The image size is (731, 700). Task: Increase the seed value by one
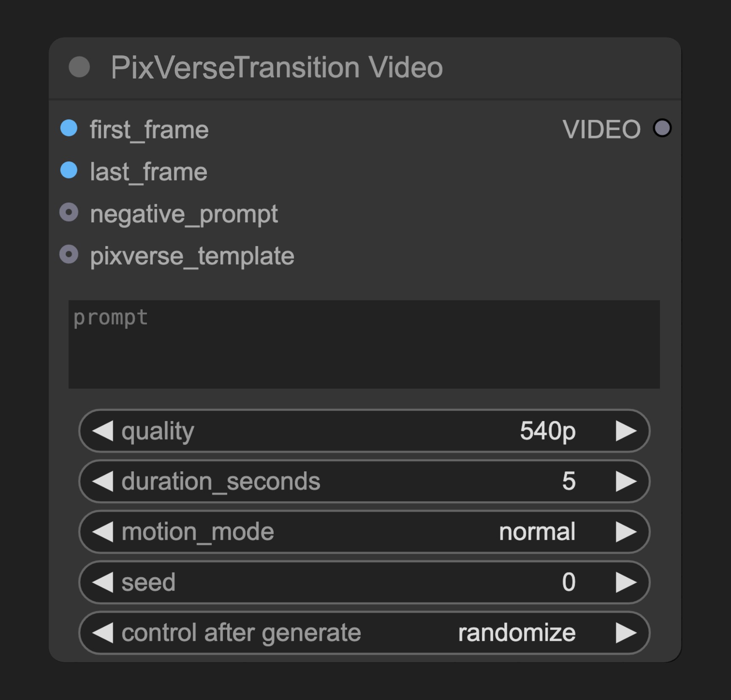click(x=626, y=582)
